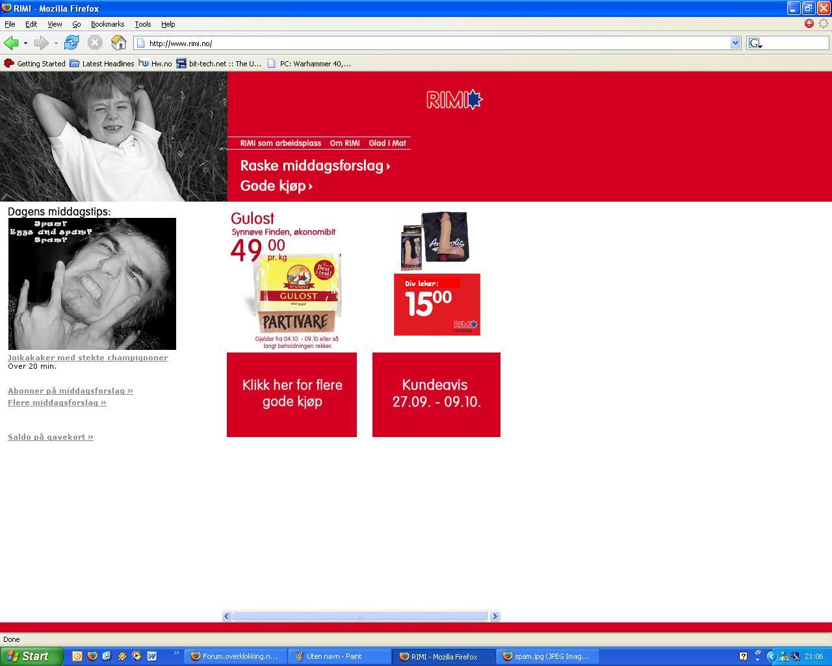Click the grey Forward arrow

pyautogui.click(x=41, y=43)
